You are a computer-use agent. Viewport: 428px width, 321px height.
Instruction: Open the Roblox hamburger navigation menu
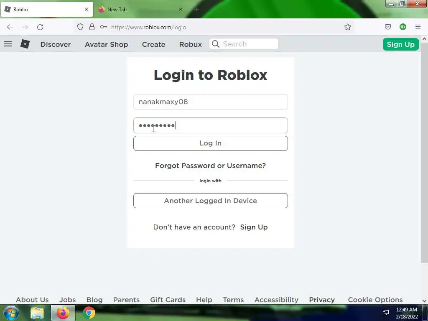point(8,44)
